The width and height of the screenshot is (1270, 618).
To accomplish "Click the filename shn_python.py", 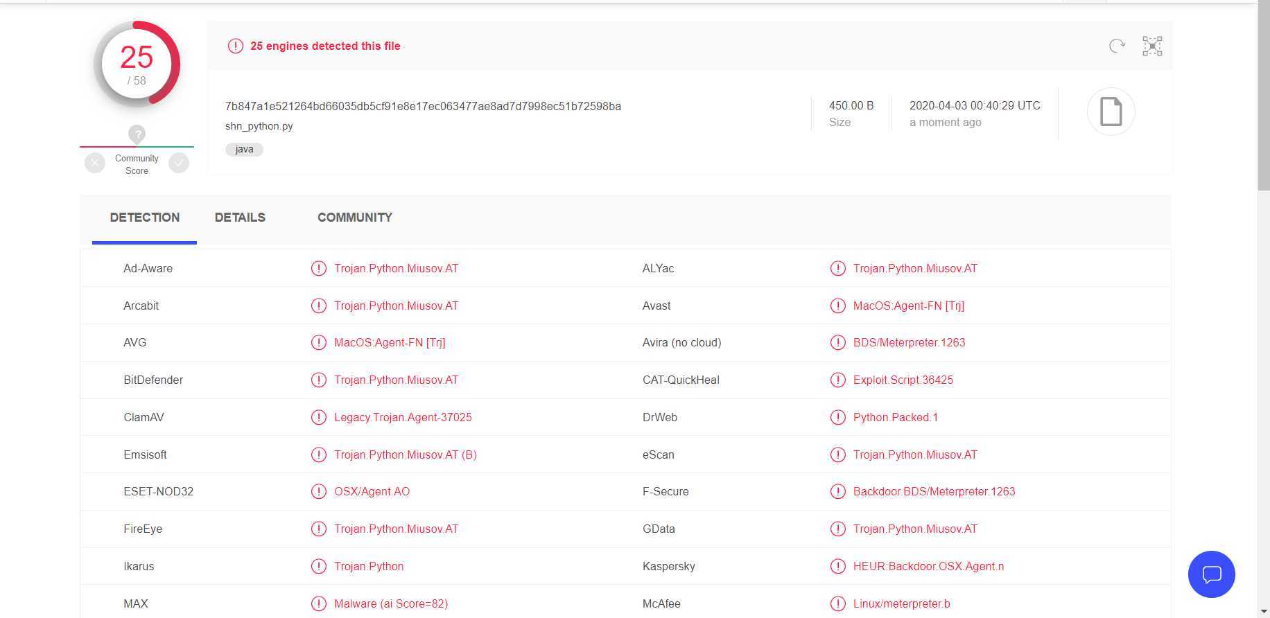I will click(x=259, y=126).
